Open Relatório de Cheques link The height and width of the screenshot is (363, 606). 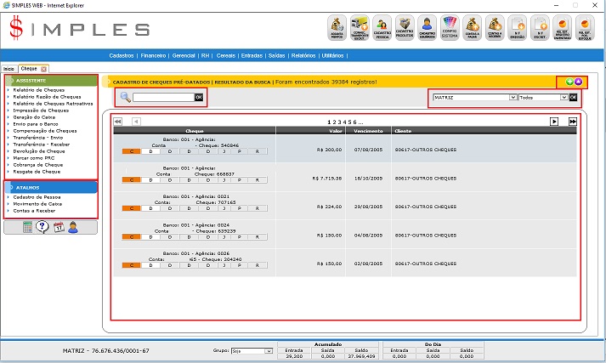40,89
